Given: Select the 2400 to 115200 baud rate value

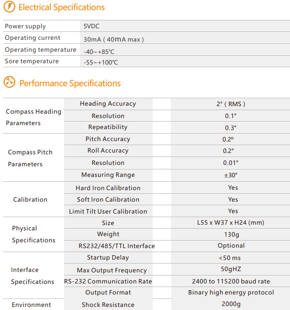Looking at the screenshot, I should [x=231, y=281].
